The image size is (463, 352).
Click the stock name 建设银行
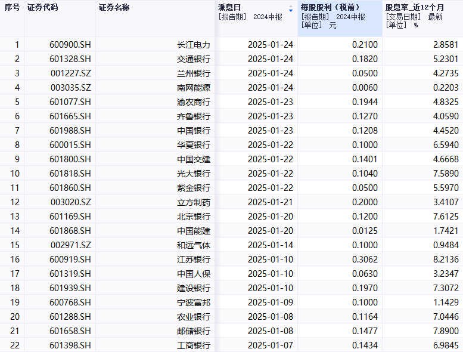[194, 288]
